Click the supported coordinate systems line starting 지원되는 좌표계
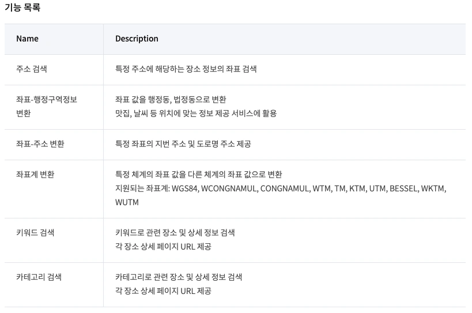 (x=280, y=188)
